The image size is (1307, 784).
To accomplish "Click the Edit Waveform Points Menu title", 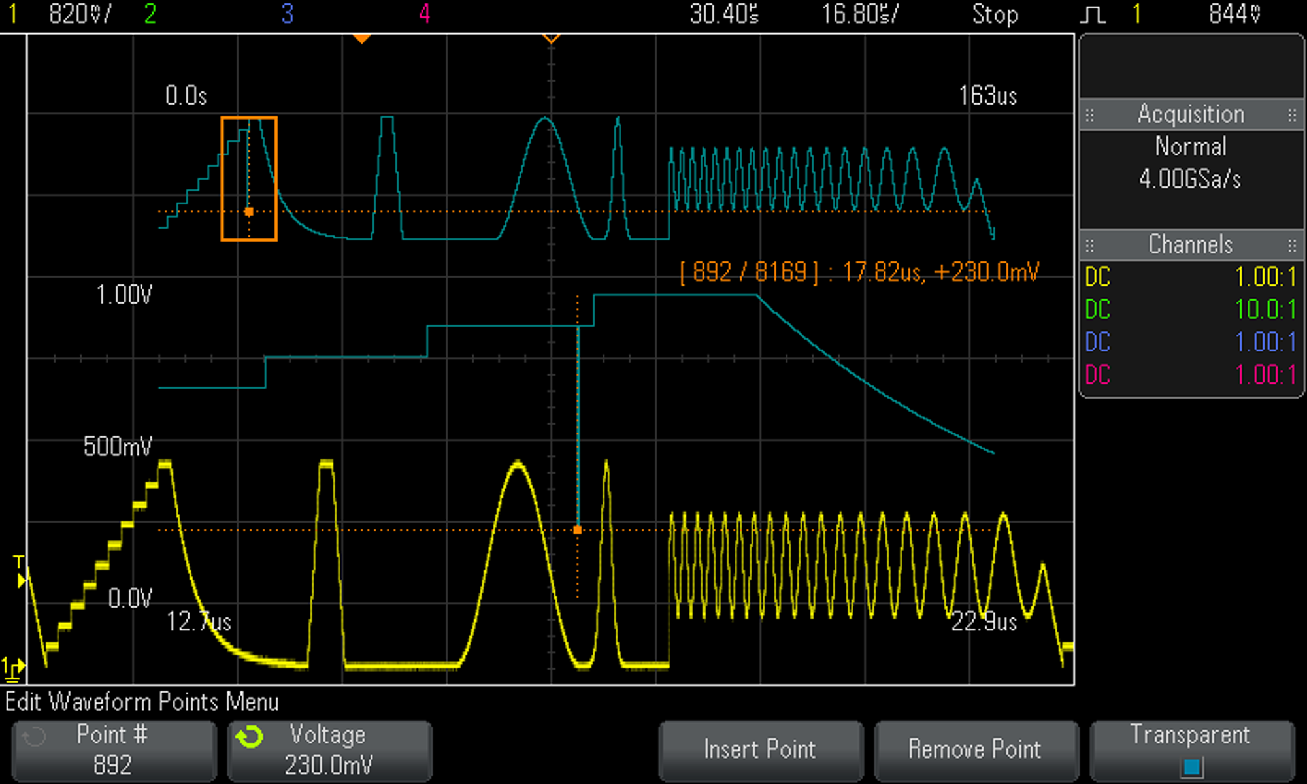I will [x=139, y=701].
